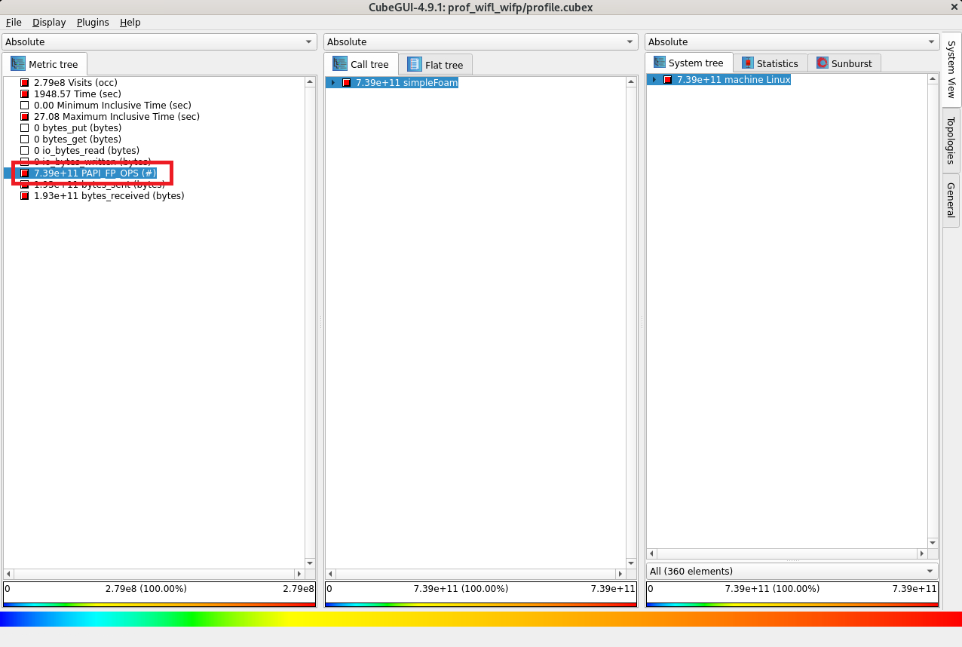Select the bytes_received metric row
The width and height of the screenshot is (962, 647).
point(109,196)
